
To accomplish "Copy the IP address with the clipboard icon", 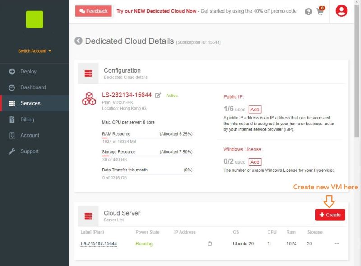I will pyautogui.click(x=210, y=243).
